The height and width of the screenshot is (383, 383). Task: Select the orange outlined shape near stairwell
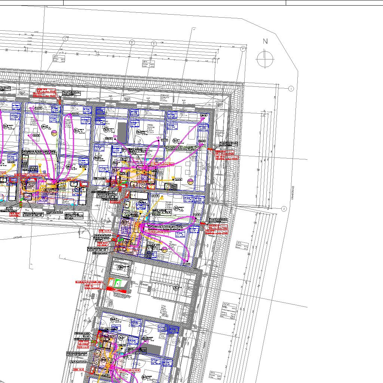coord(111,283)
